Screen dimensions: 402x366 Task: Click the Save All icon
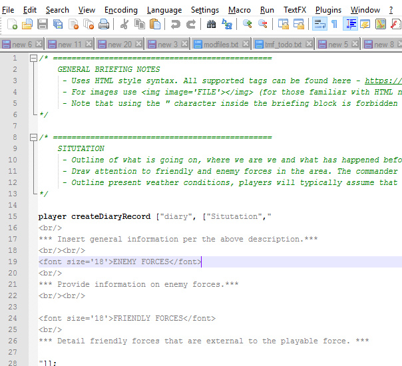(x=58, y=24)
